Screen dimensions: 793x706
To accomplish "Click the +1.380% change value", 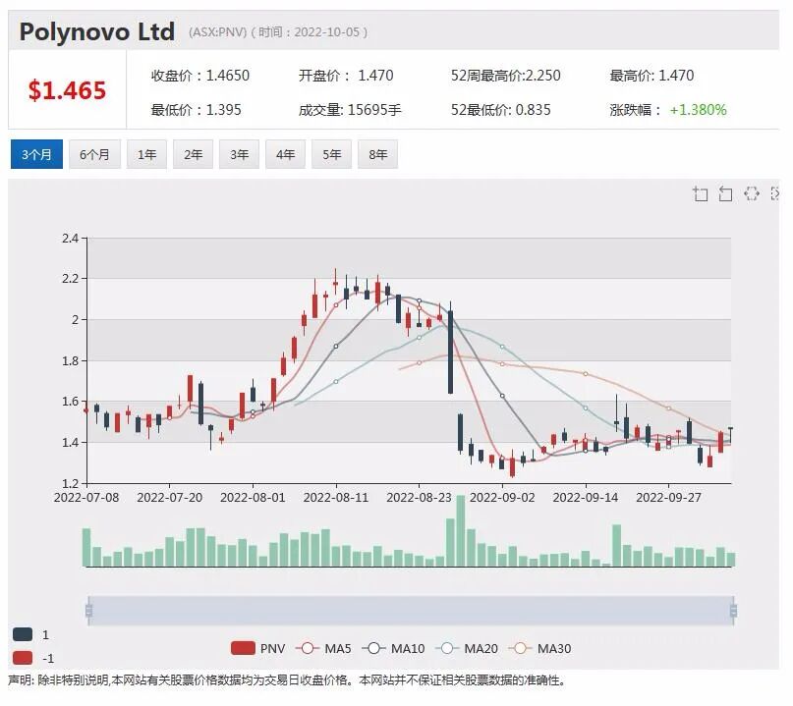I will (x=698, y=110).
